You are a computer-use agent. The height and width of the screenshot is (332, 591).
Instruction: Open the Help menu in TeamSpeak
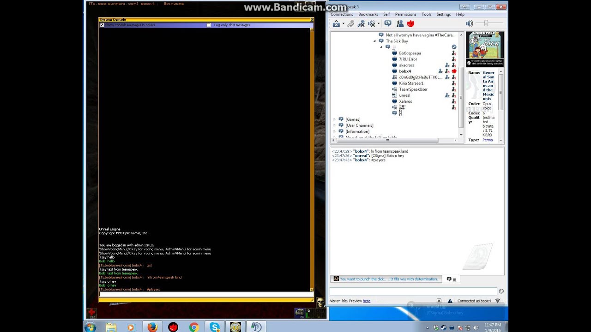[460, 14]
